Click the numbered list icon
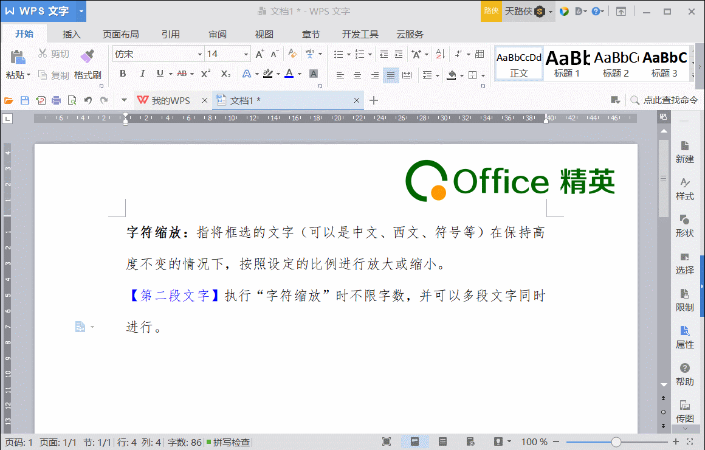The height and width of the screenshot is (450, 705). click(x=360, y=54)
